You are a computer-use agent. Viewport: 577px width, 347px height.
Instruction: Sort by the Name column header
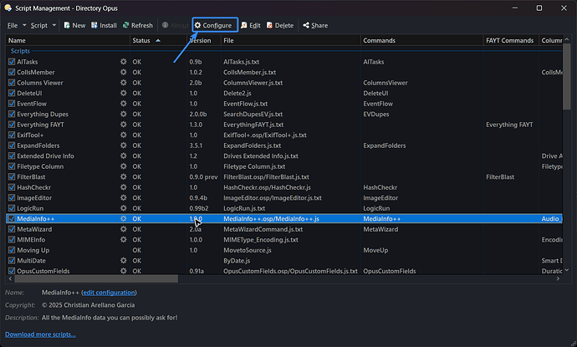point(68,40)
